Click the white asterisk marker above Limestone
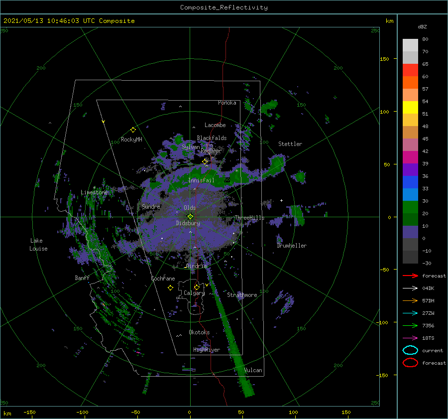Image resolution: width=448 pixels, height=419 pixels. point(94,188)
